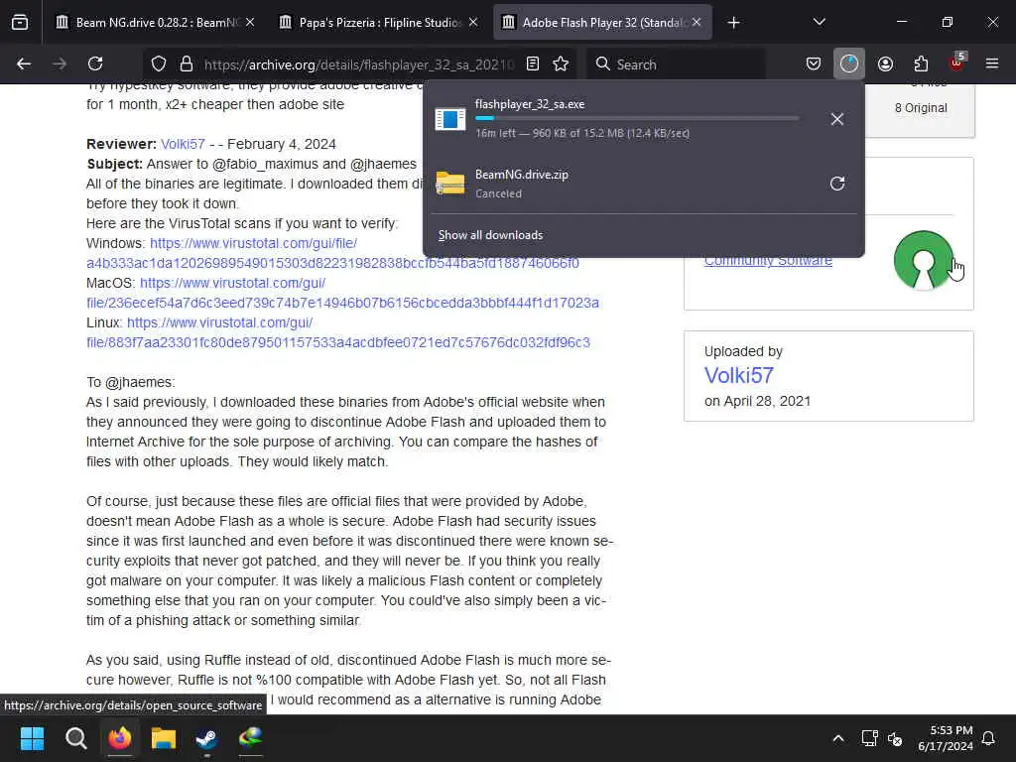
Task: Open Extensions puzzle icon
Action: tap(921, 64)
